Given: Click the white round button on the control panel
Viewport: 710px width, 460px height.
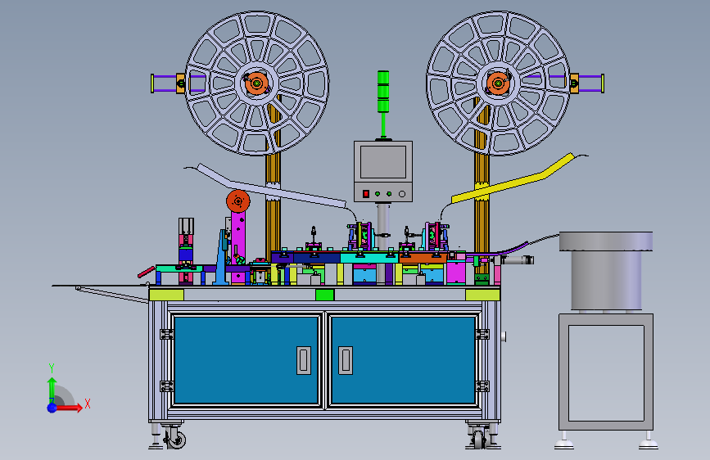Looking at the screenshot, I should pos(401,194).
